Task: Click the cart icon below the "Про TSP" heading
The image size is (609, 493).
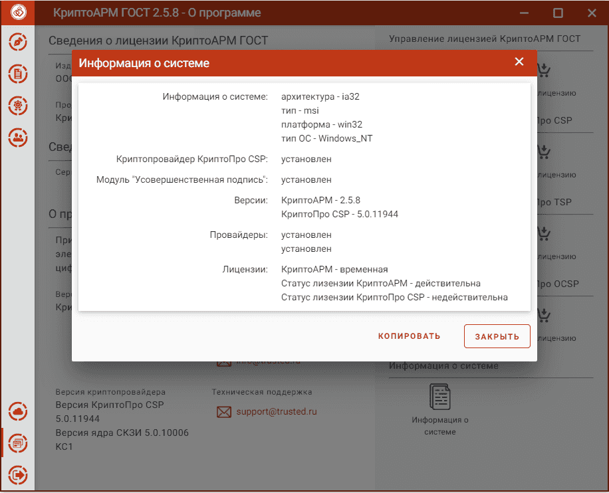Action: 544,233
